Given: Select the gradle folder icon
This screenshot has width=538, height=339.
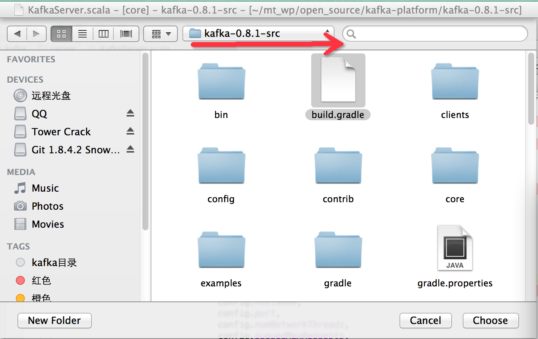Looking at the screenshot, I should [338, 250].
